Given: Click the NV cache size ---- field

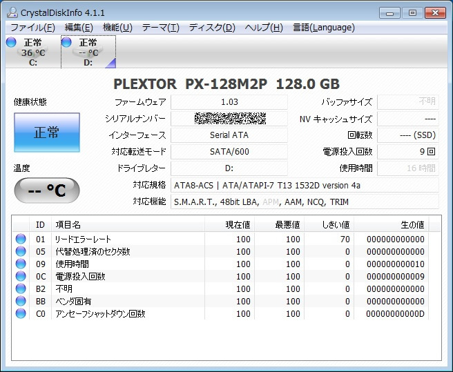Looking at the screenshot, I should [408, 119].
